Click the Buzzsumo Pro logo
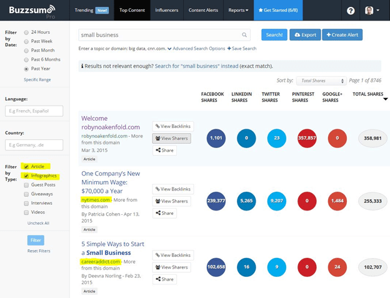This screenshot has height=298, width=390. pos(32,11)
